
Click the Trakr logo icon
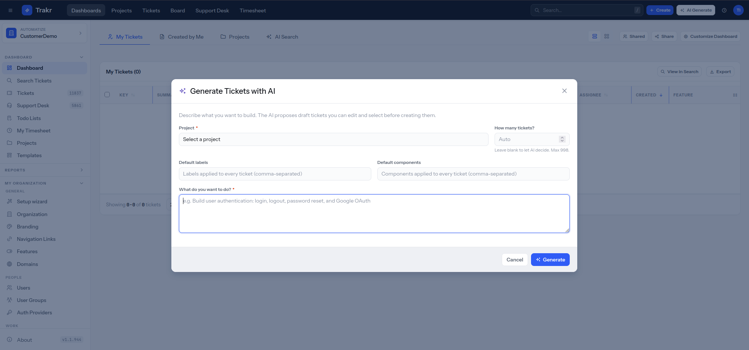click(27, 10)
